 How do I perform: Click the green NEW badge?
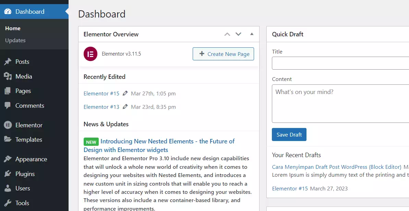pos(91,142)
